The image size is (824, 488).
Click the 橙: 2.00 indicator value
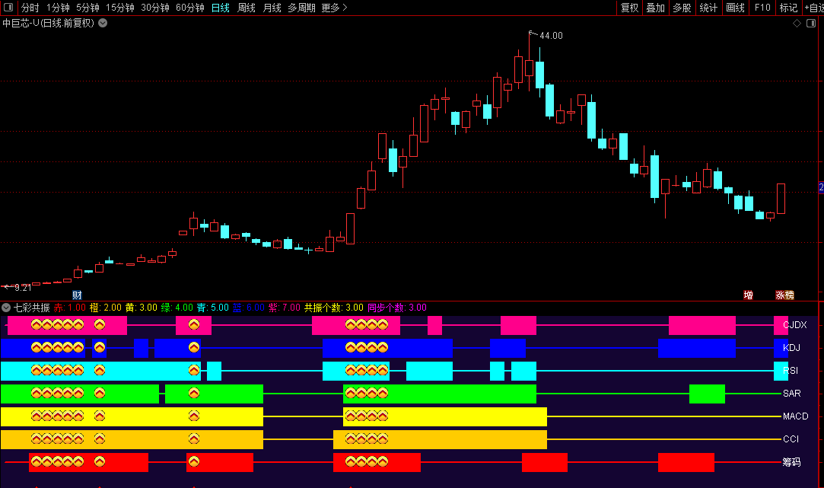tap(106, 308)
